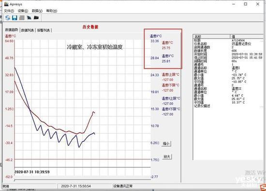This screenshot has height=191, width=266.
Task: Click the right axis value 10.78
Action: (155, 126)
